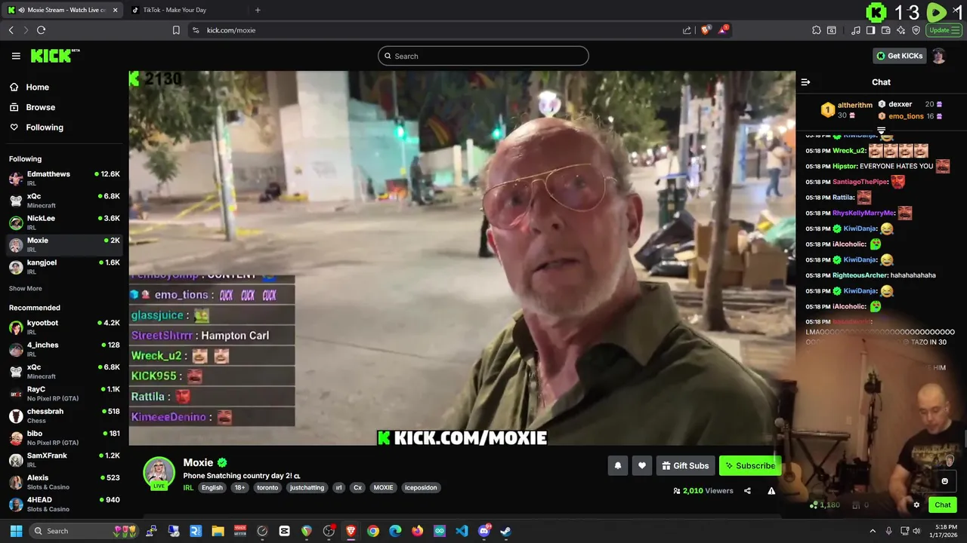Open Firefox from the taskbar
The width and height of the screenshot is (967, 543).
(418, 531)
